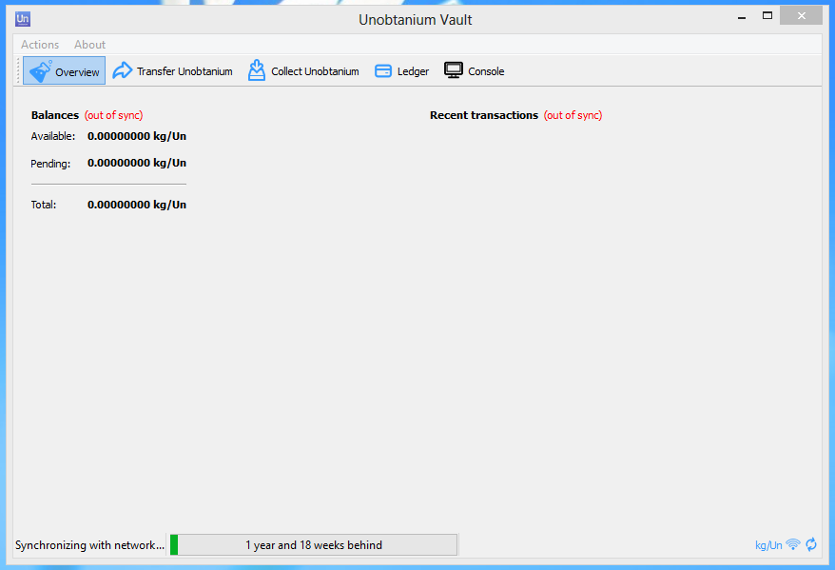The height and width of the screenshot is (570, 835).
Task: Click the toolbar's dotted grip handle
Action: [18, 71]
